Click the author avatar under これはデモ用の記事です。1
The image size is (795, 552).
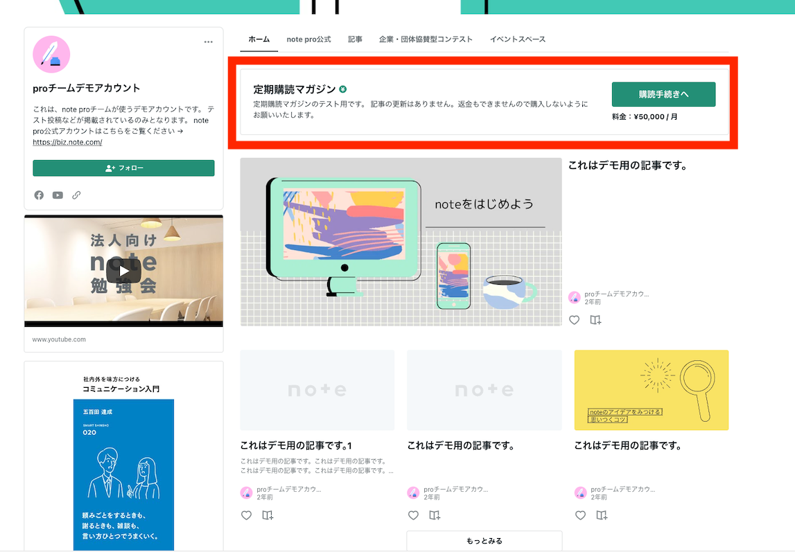(x=247, y=492)
